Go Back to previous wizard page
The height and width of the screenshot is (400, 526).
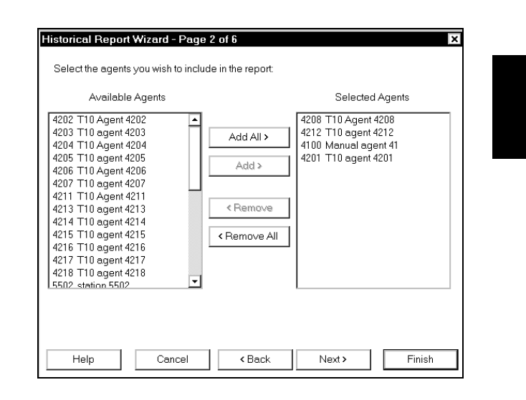(255, 359)
